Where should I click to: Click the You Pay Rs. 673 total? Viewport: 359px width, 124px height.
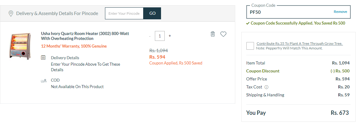click(x=297, y=113)
